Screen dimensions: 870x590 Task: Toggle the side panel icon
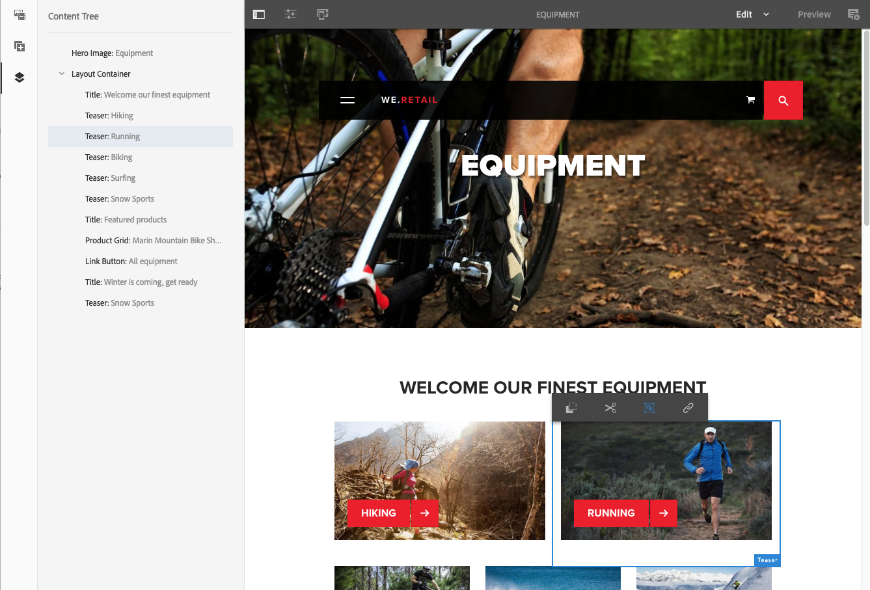(x=259, y=14)
